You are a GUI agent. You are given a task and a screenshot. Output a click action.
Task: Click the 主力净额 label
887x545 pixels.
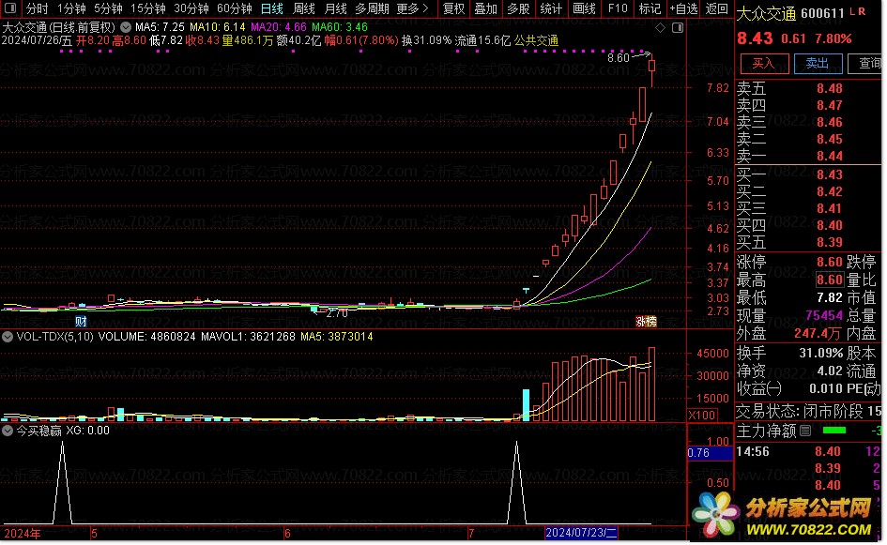pos(767,431)
